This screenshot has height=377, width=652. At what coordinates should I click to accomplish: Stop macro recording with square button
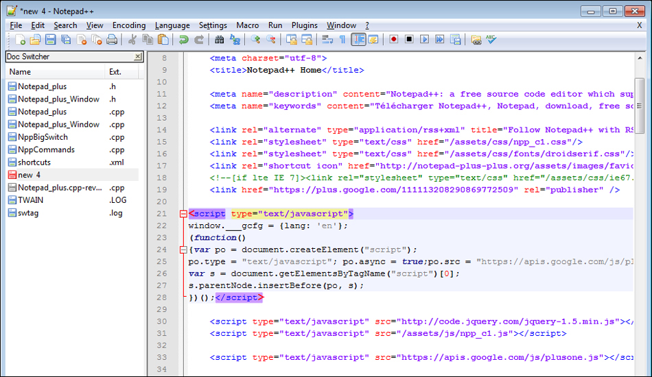409,40
